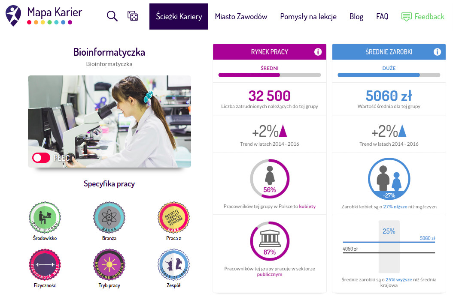Open the Ścieżki Kariery tab

click(179, 17)
